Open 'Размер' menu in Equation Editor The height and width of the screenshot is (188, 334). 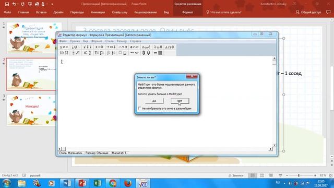(x=122, y=41)
